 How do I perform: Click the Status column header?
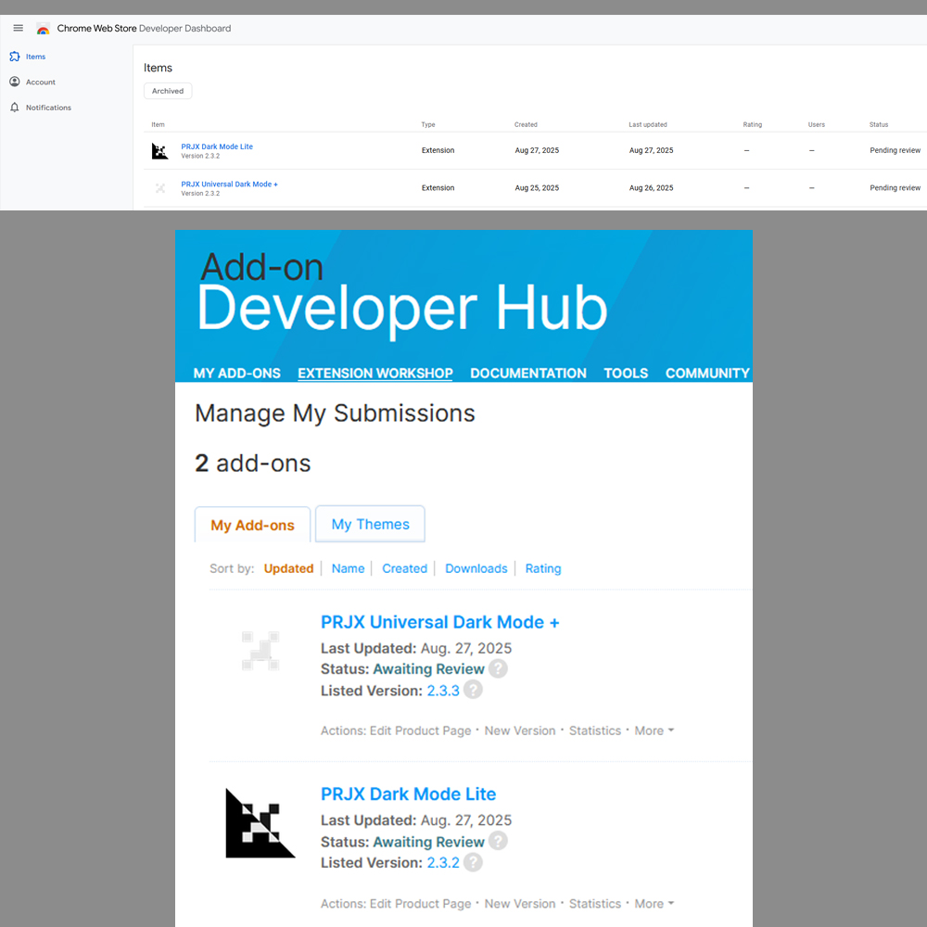[x=879, y=125]
